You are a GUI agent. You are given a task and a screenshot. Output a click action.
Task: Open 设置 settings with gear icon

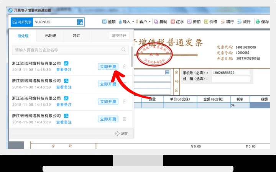click(122, 133)
